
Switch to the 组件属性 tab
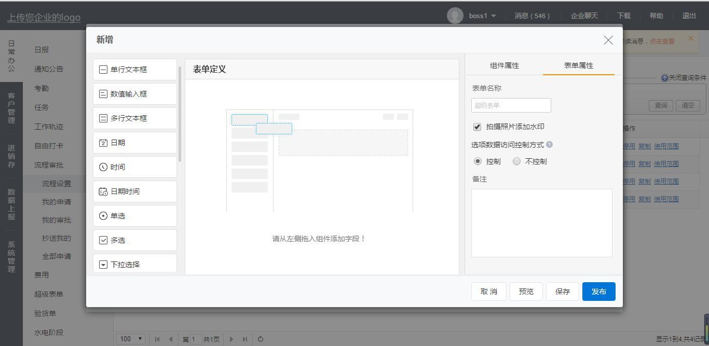(x=504, y=65)
